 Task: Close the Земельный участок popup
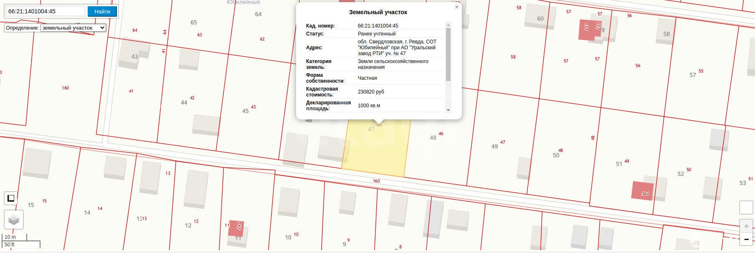coord(456,7)
